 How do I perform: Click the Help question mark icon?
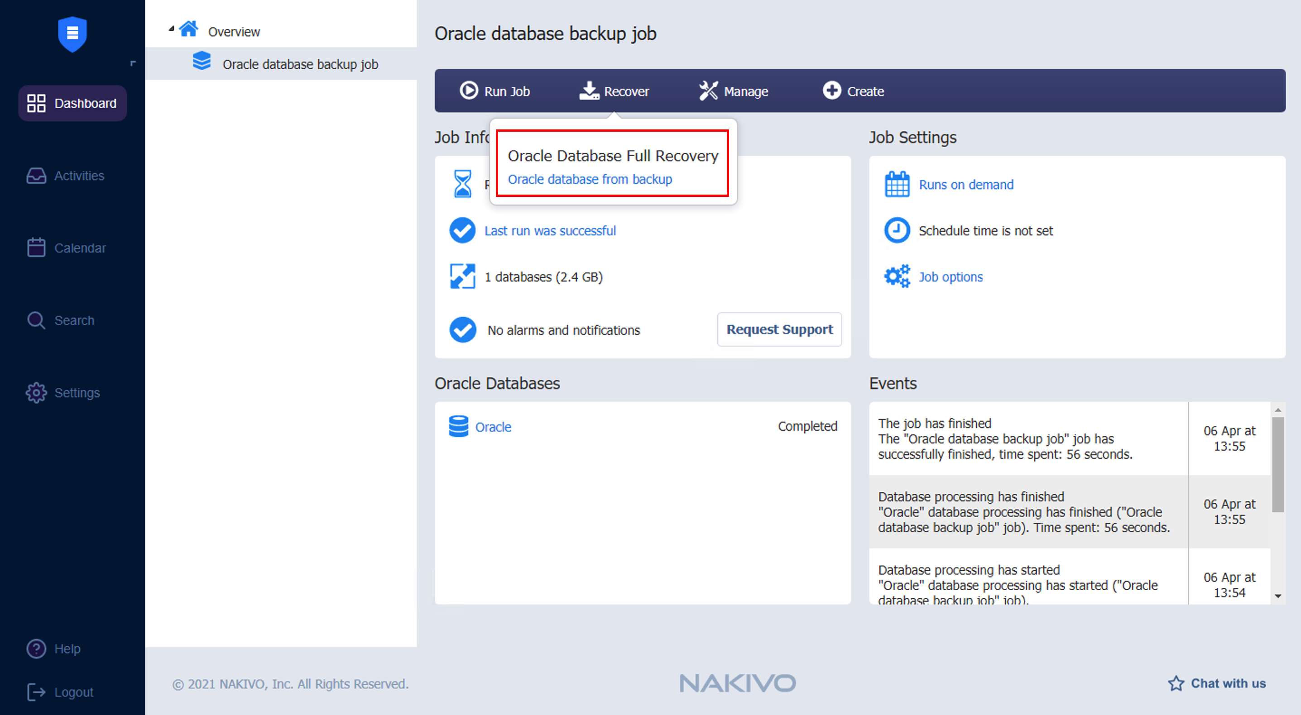[36, 648]
